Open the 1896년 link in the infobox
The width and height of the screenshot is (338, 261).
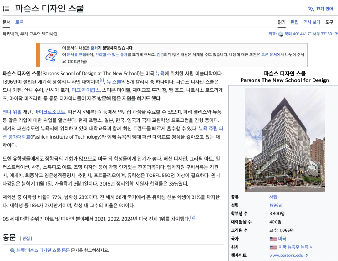pos(276,205)
